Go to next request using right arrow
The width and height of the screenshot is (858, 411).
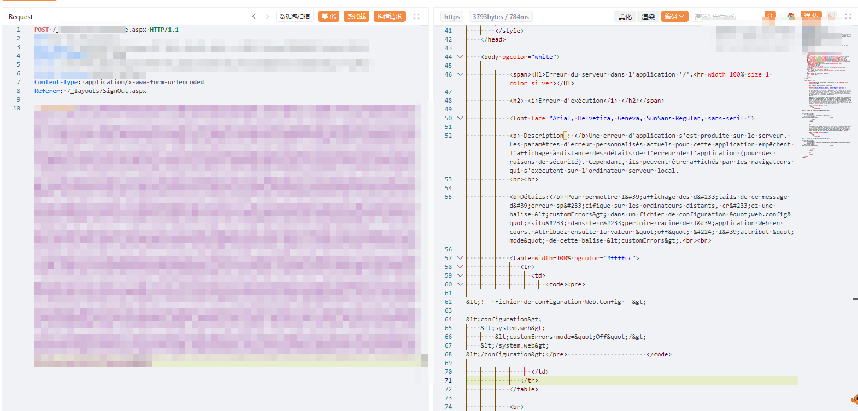[267, 16]
